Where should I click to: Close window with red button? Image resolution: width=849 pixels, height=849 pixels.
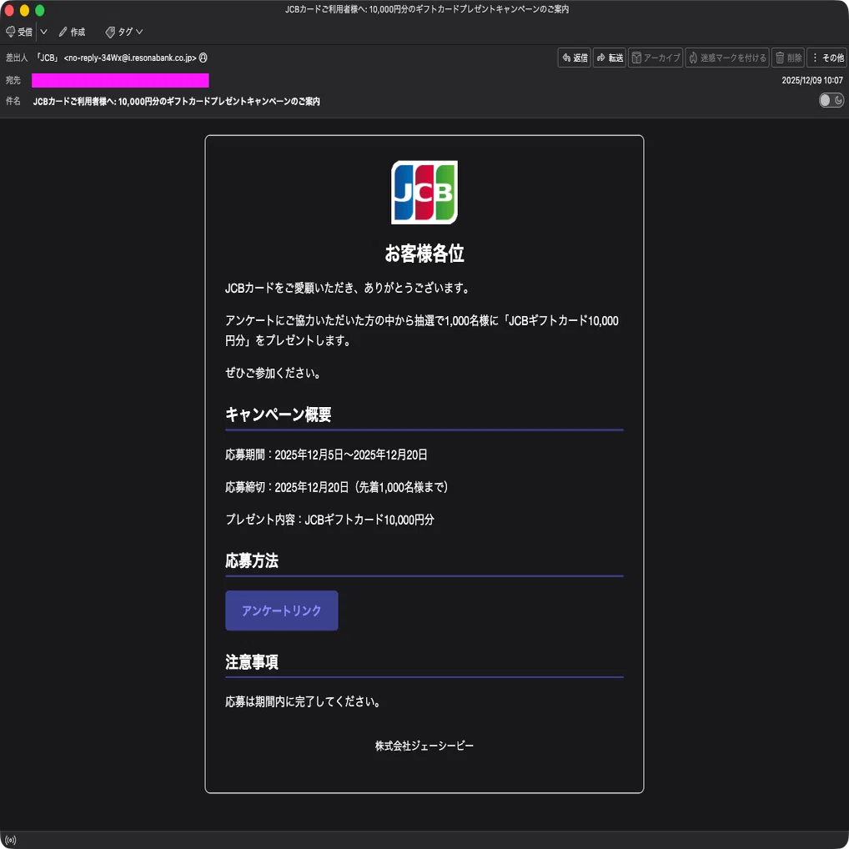pyautogui.click(x=8, y=10)
